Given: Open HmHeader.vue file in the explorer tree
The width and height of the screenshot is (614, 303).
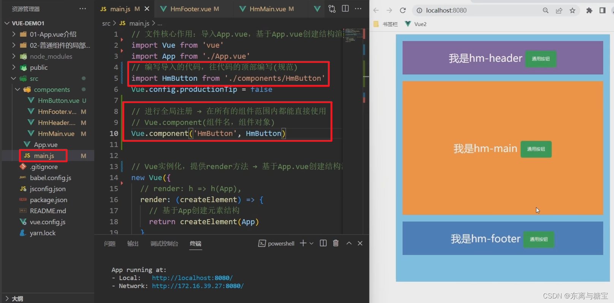Looking at the screenshot, I should 57,122.
